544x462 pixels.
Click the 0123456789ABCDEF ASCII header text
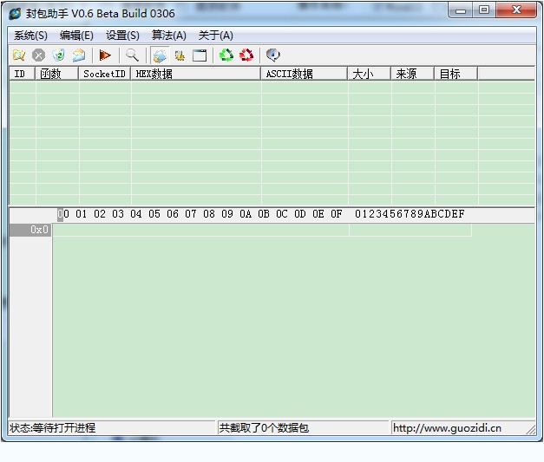tap(410, 214)
